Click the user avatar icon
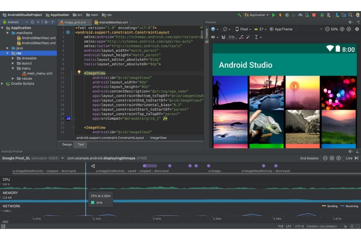The width and height of the screenshot is (361, 240). coord(357,15)
